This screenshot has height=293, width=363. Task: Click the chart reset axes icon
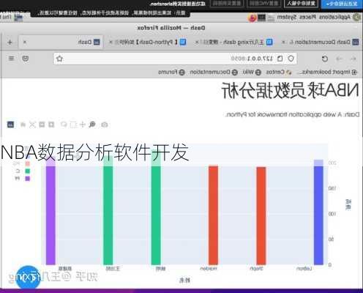click(x=23, y=125)
